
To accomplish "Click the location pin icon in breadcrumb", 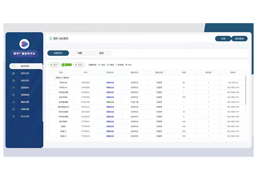I will 50,38.
